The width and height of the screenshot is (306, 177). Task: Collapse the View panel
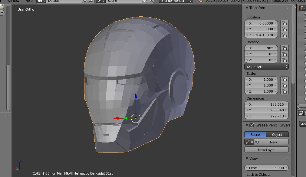click(x=247, y=159)
